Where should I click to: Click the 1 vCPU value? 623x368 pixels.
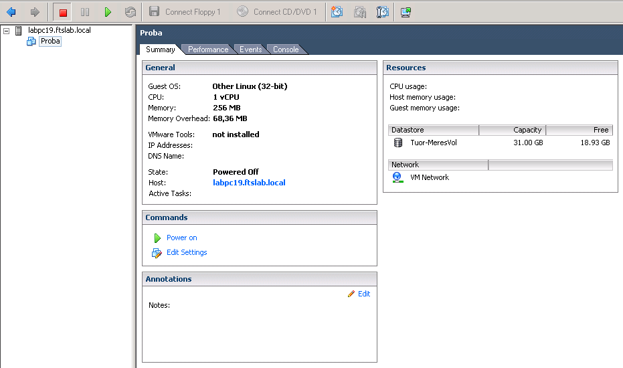tap(226, 97)
